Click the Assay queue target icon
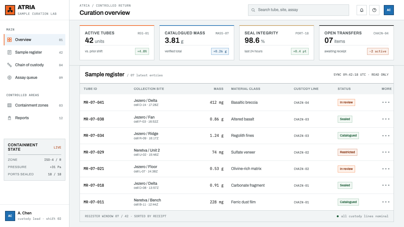The image size is (404, 227). click(9, 78)
